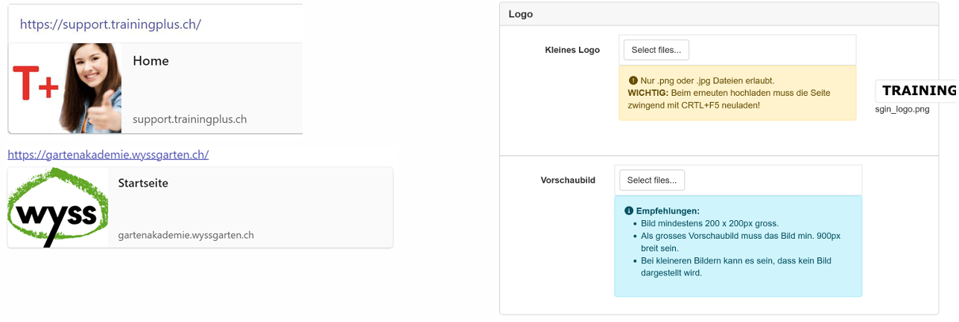The image size is (959, 322).
Task: Click the green wyss logo thumbnail
Action: click(58, 207)
